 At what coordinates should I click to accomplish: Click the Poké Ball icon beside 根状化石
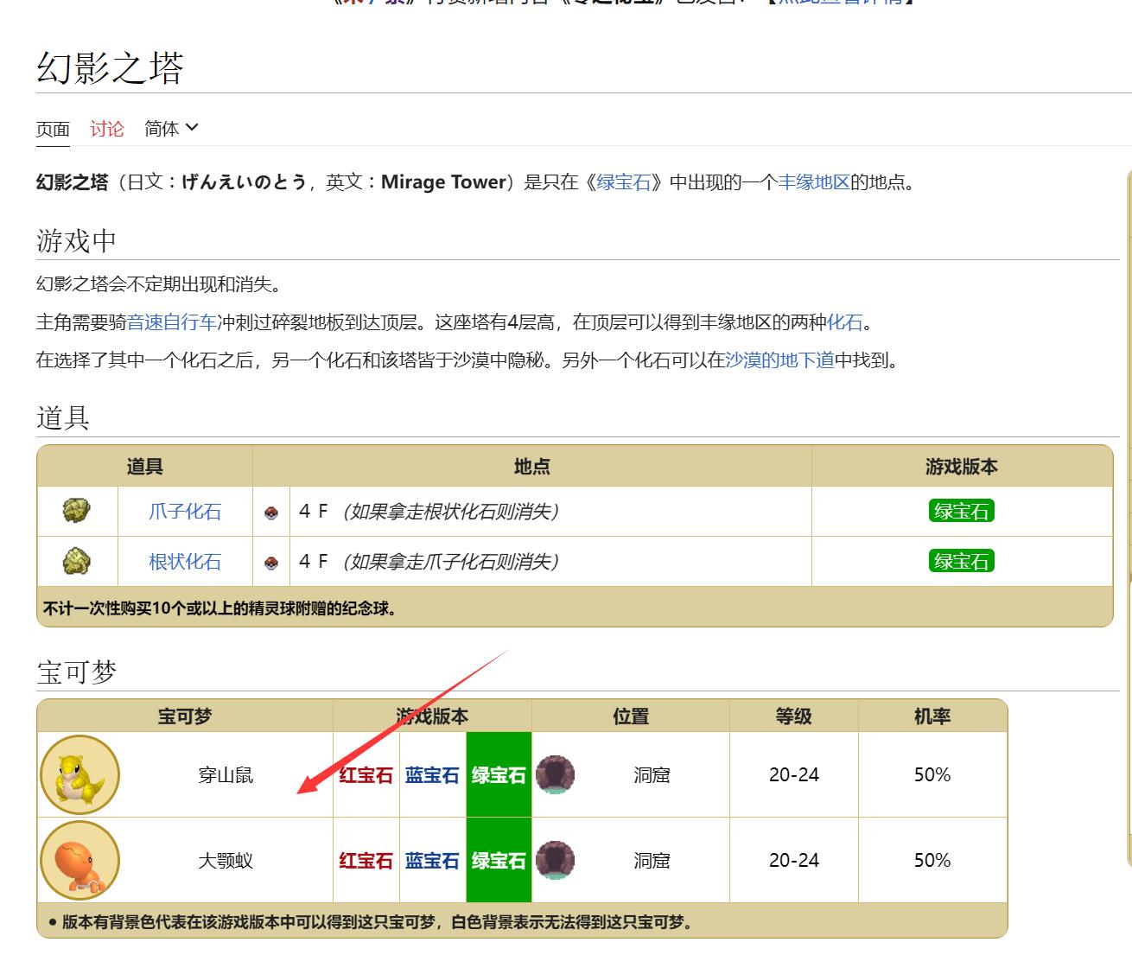pos(270,562)
